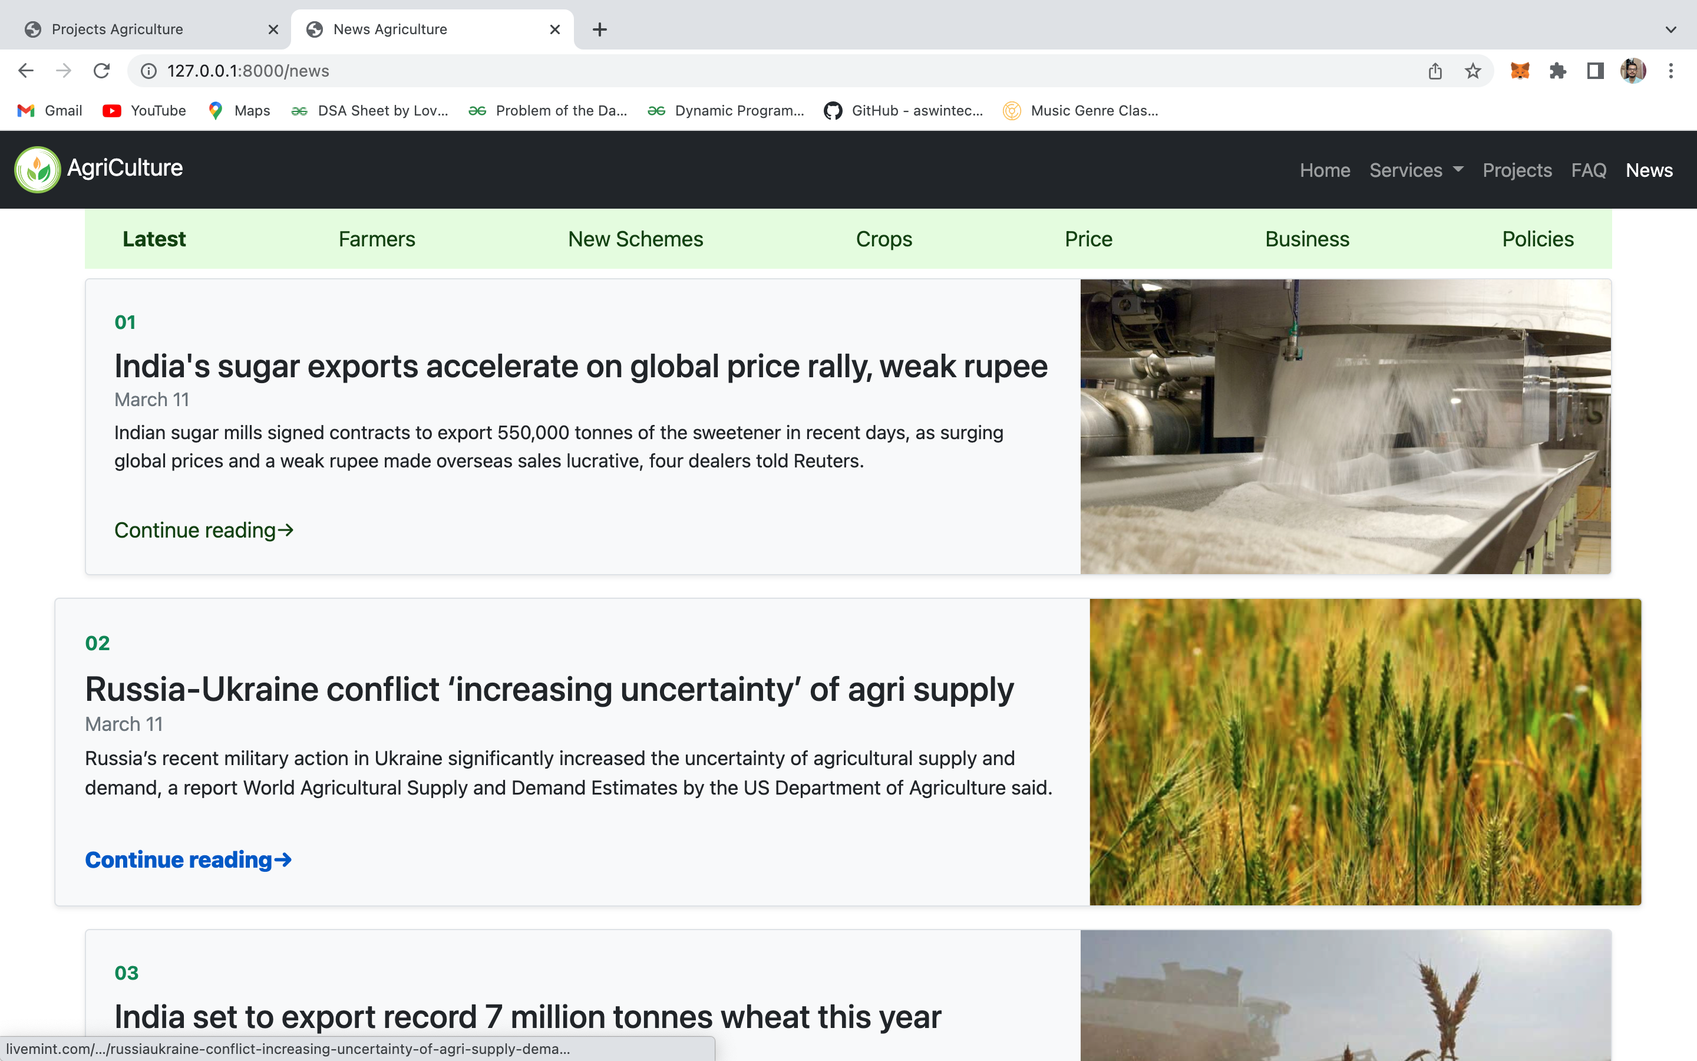This screenshot has width=1697, height=1061.
Task: Continue reading the Russia-Ukraine conflict article
Action: pos(188,861)
